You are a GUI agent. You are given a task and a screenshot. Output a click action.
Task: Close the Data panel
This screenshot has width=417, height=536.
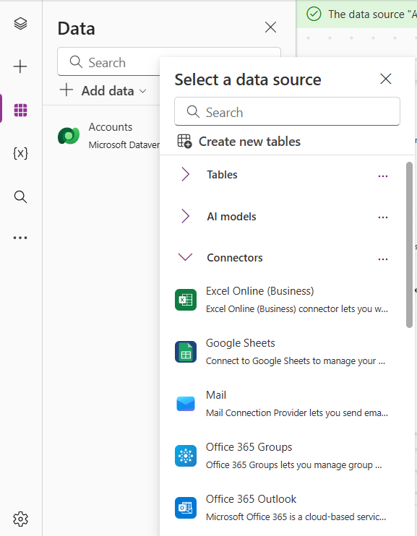coord(270,27)
